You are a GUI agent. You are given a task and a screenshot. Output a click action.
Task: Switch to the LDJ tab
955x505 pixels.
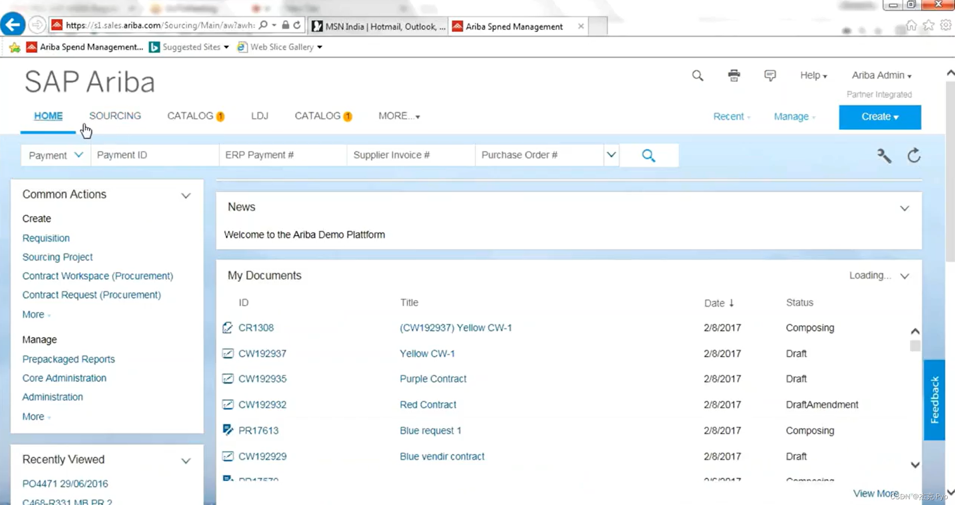click(x=260, y=116)
